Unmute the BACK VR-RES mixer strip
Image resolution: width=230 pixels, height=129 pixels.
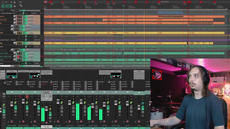(x=27, y=97)
